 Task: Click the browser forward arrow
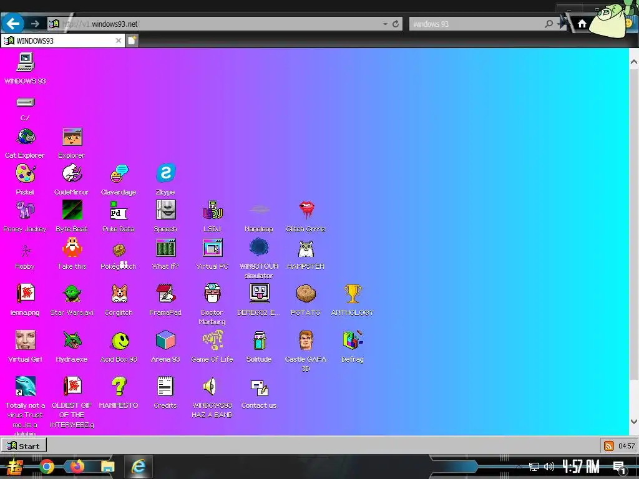pyautogui.click(x=35, y=24)
